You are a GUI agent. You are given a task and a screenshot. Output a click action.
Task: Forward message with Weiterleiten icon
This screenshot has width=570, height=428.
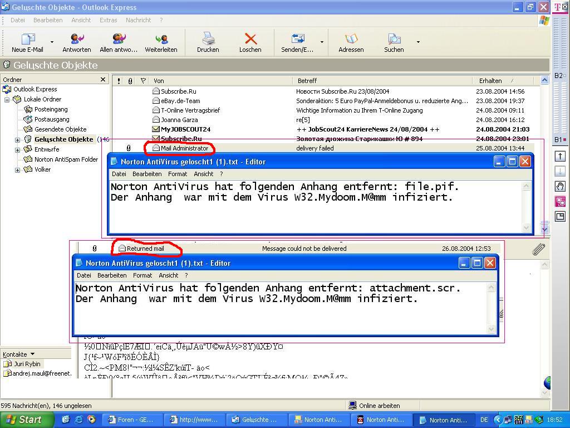(161, 43)
